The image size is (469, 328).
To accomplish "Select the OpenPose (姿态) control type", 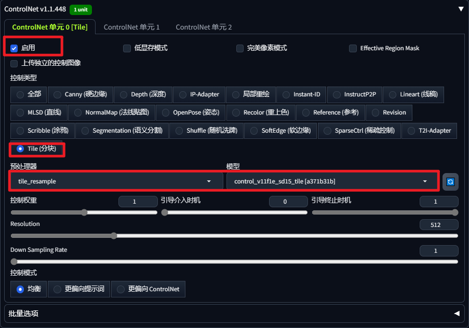I will pyautogui.click(x=191, y=112).
